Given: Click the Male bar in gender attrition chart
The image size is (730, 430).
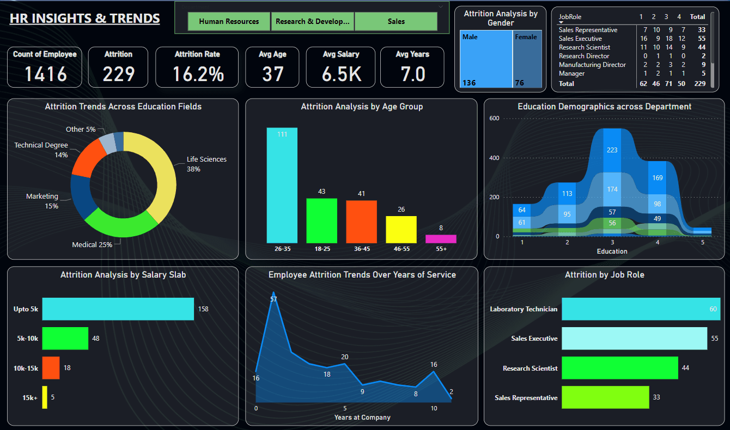Looking at the screenshot, I should tap(485, 60).
